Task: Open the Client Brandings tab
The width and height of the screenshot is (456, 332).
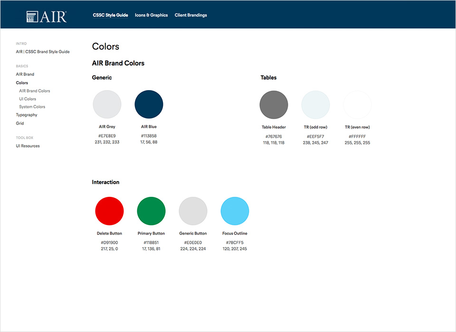Action: [191, 15]
